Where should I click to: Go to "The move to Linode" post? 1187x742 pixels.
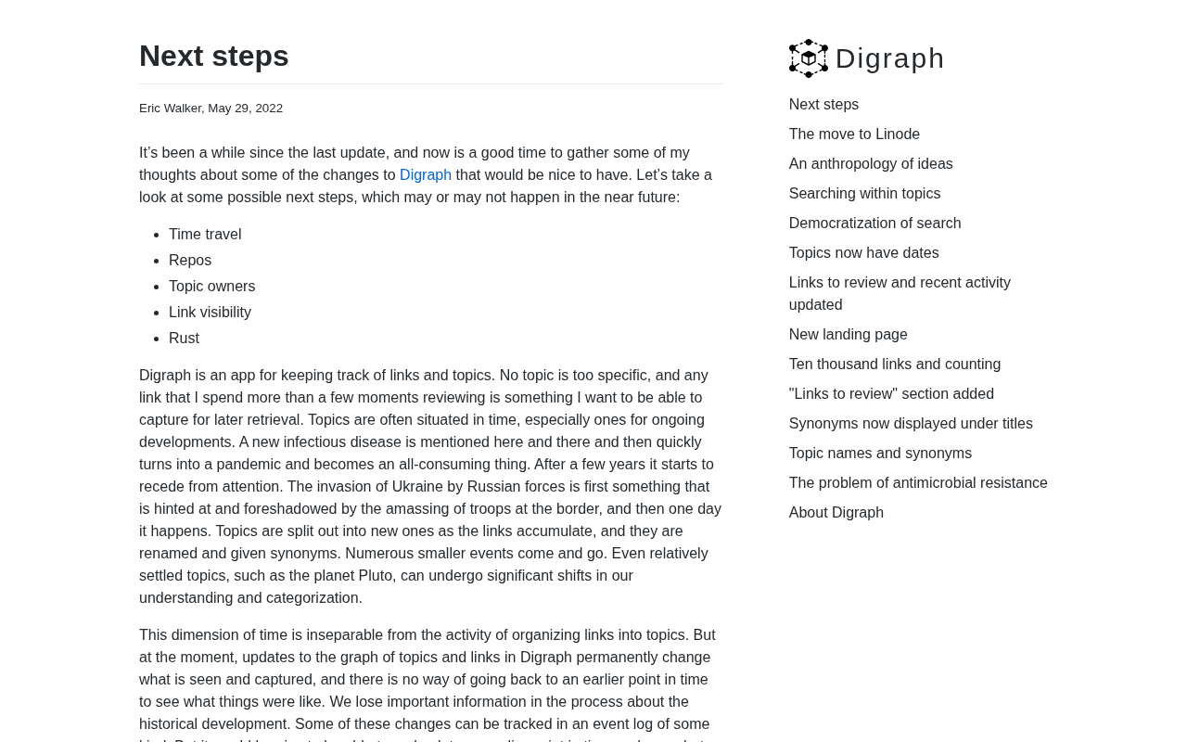(854, 134)
